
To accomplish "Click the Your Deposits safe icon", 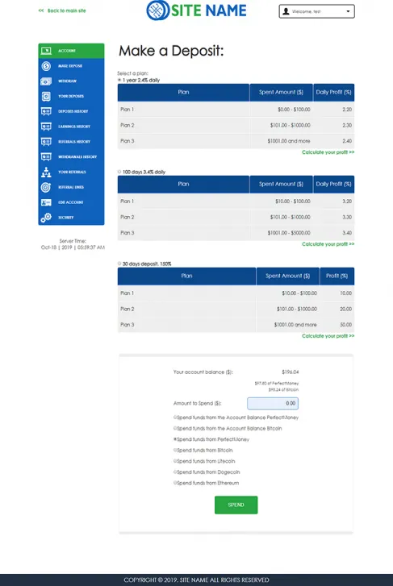I will [x=46, y=96].
